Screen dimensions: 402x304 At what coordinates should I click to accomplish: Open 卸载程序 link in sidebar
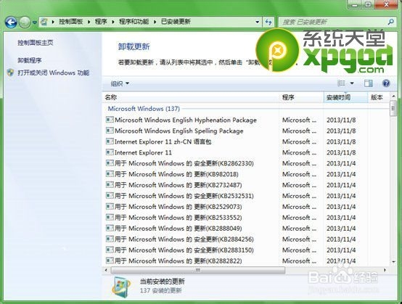point(30,60)
